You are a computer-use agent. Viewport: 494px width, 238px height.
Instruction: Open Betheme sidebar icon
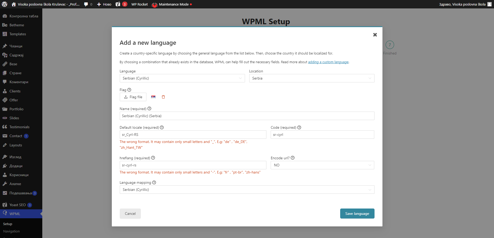point(4,25)
